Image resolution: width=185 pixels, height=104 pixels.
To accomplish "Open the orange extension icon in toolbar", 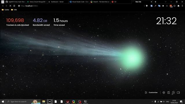I will (171, 6).
